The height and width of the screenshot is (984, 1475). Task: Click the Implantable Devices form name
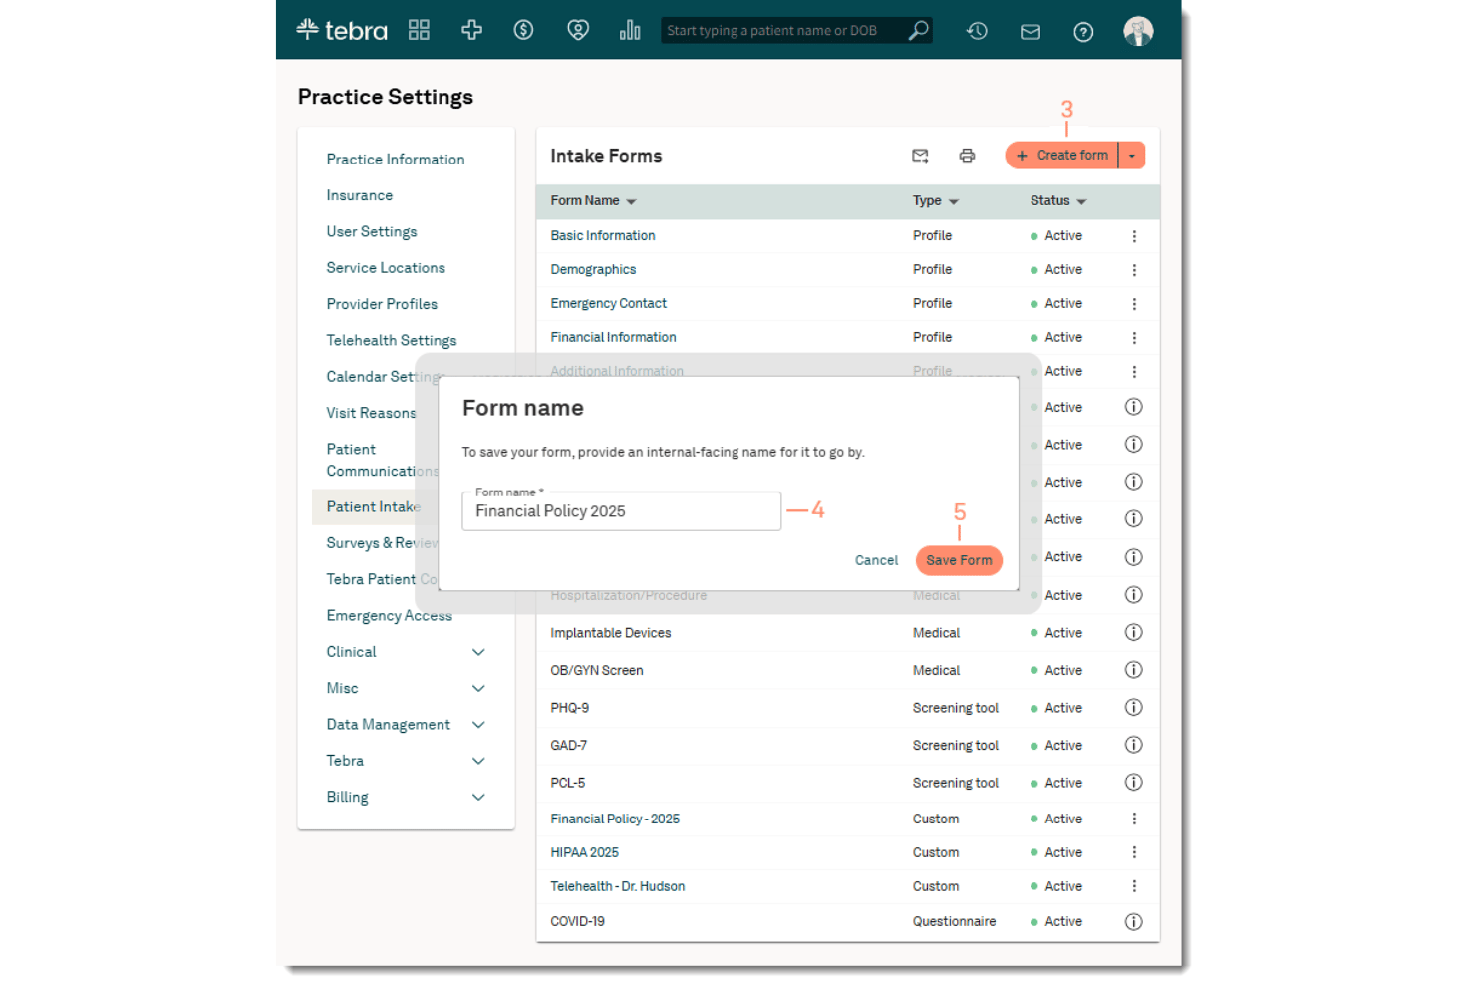tap(610, 633)
